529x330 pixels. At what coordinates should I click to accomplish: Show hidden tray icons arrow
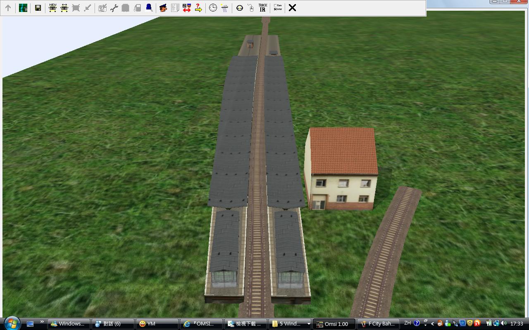coord(432,324)
